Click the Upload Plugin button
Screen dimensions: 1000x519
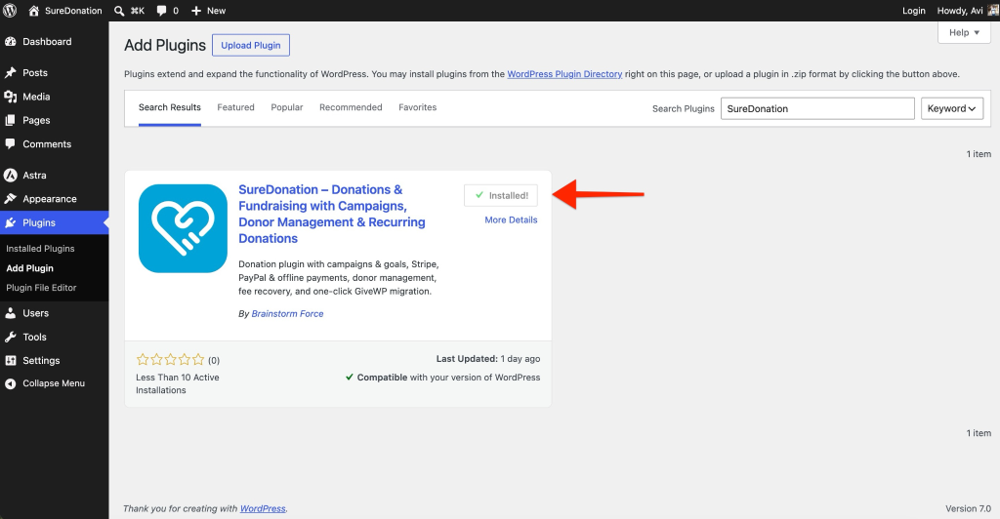tap(251, 45)
